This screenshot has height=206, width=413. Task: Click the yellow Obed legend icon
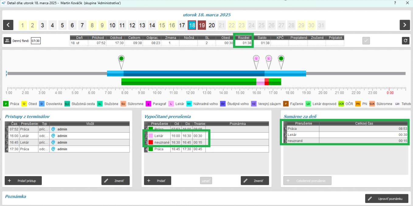[x=25, y=104]
